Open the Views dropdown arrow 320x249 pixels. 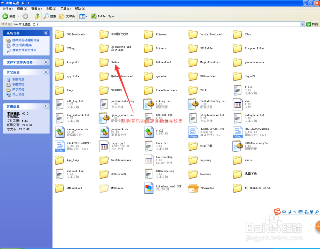(x=86, y=16)
